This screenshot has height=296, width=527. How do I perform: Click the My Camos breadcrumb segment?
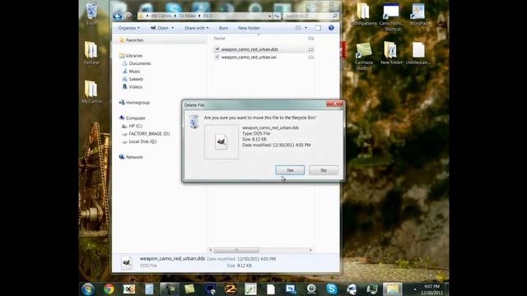click(x=161, y=16)
